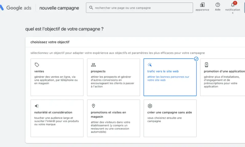The image size is (245, 147).
Task: Open the notifications bell icon
Action: click(x=233, y=5)
